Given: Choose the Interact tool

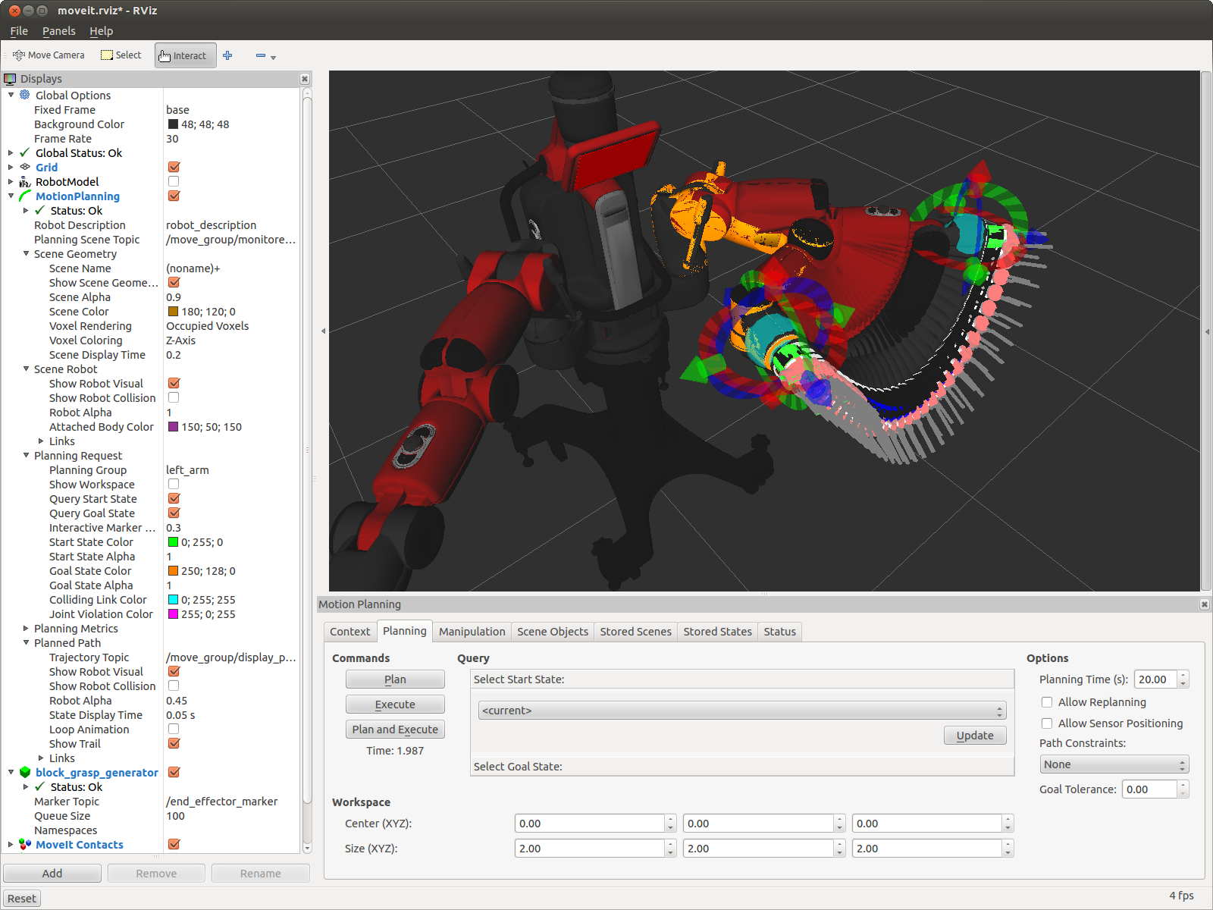Looking at the screenshot, I should [184, 55].
